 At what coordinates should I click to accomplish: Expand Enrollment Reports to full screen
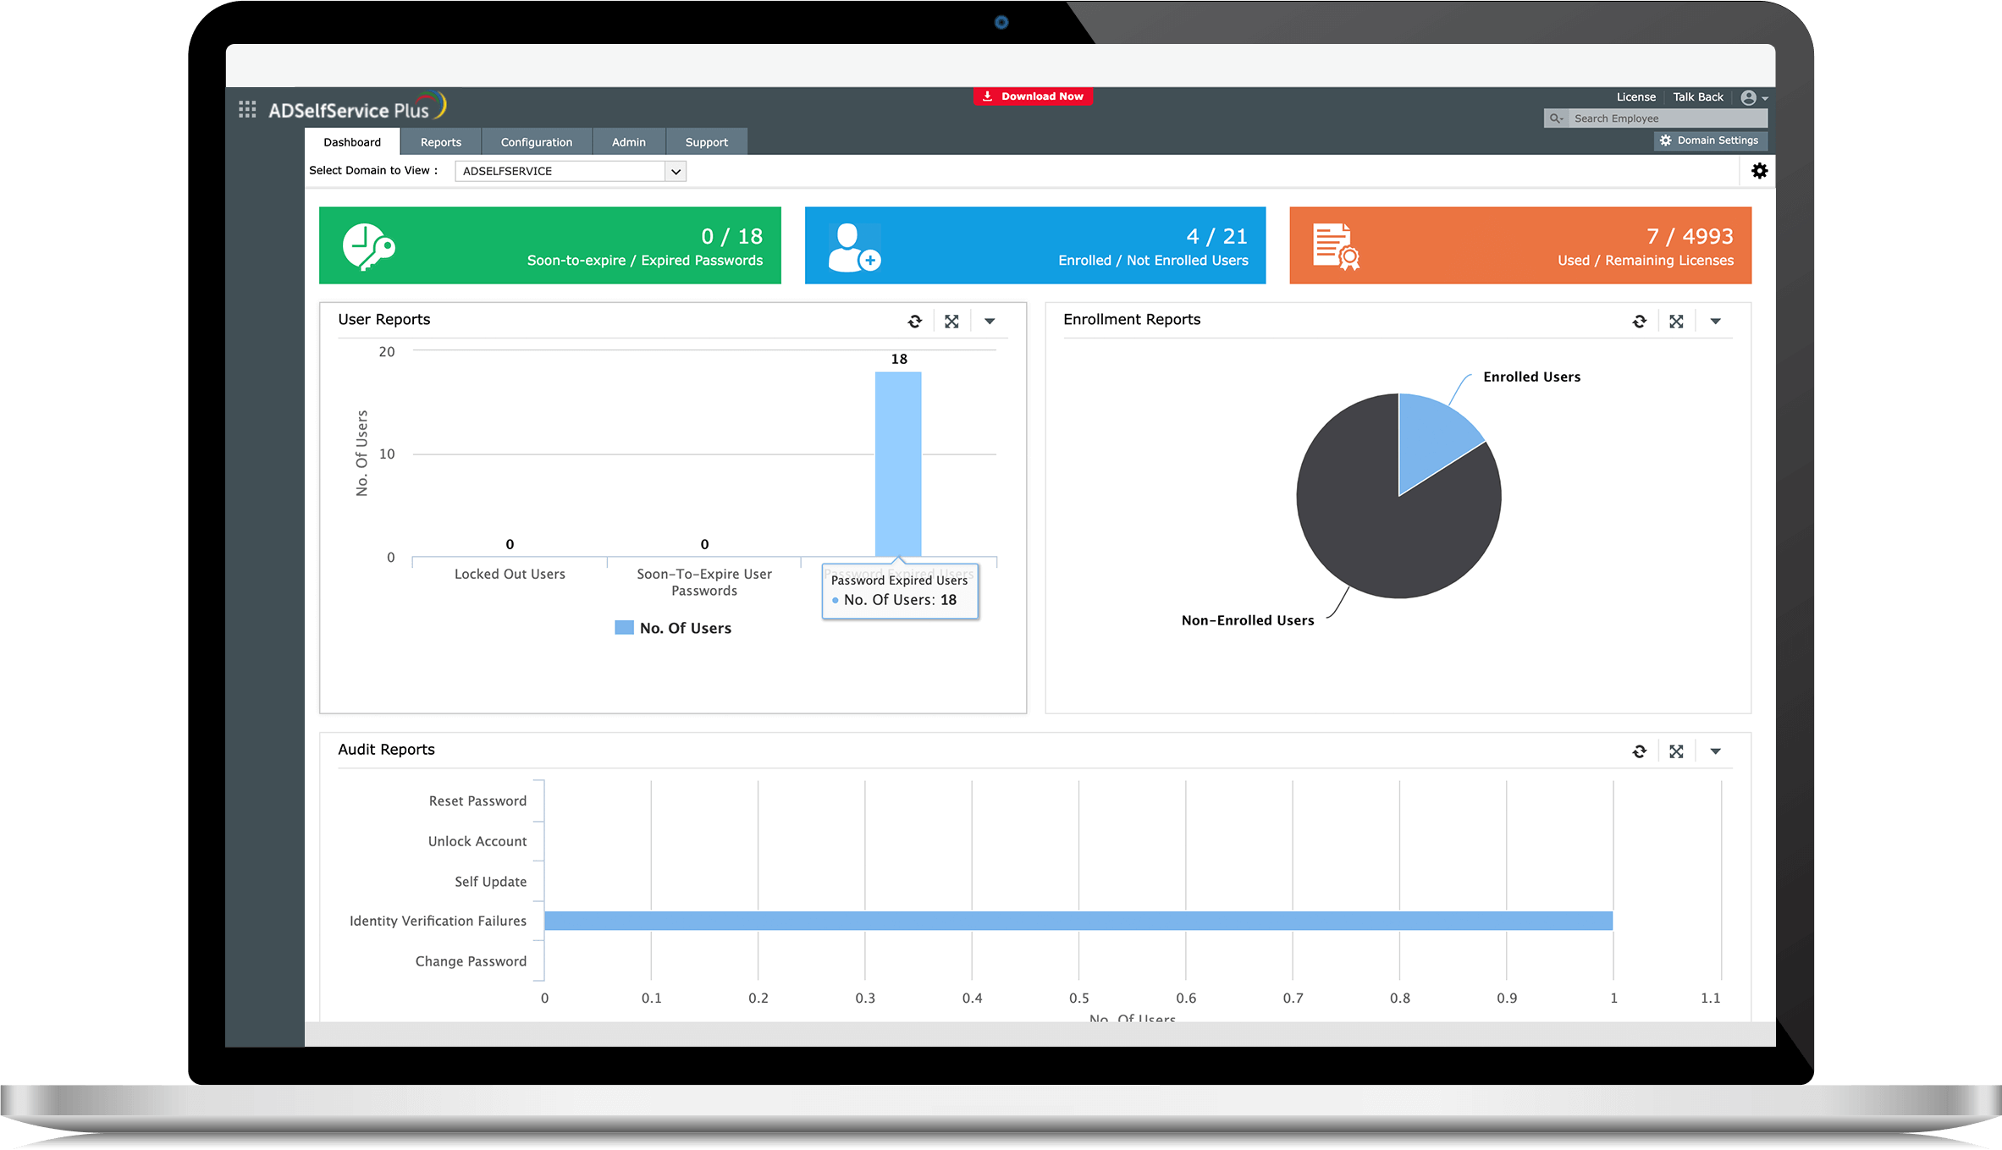coord(1676,322)
